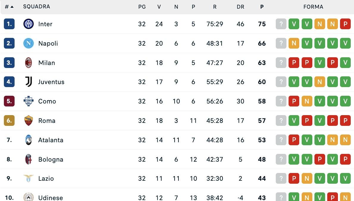The width and height of the screenshot is (354, 201).
Task: Select the Bologna team crest
Action: [x=28, y=159]
